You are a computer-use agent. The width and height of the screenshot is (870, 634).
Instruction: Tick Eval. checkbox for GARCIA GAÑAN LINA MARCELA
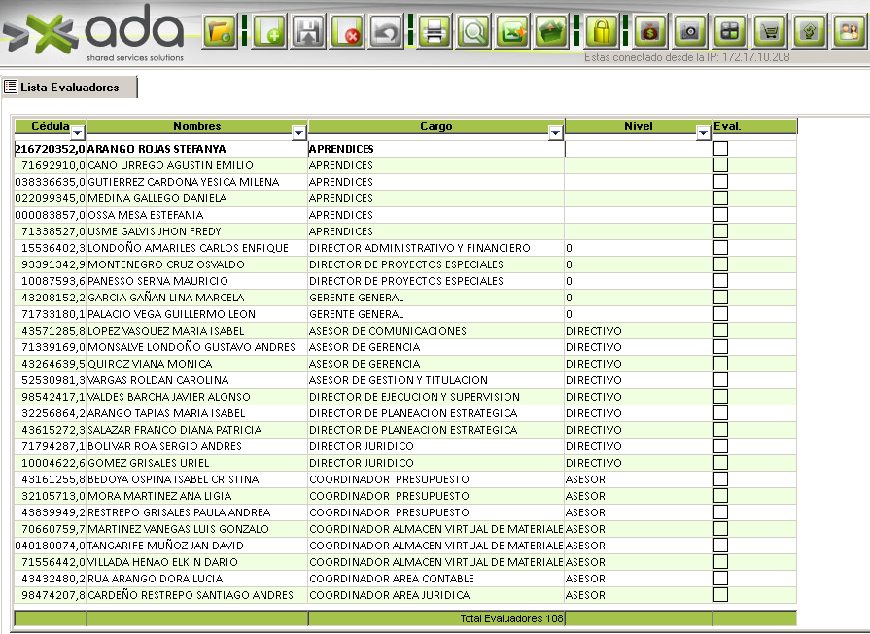720,298
